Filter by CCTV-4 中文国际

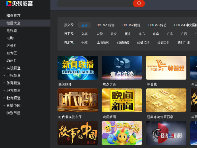186,25
